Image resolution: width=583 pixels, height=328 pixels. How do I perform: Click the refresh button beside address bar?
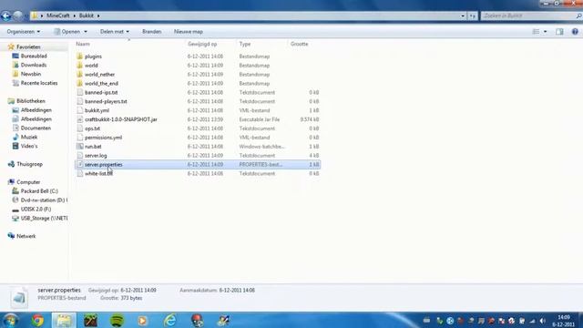[472, 16]
